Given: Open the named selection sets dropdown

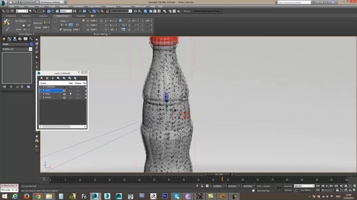Looking at the screenshot, I should tap(121, 11).
